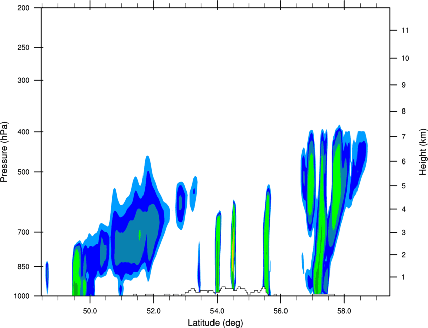Click the 'Latitude (deg)' axis title
Viewport: 428px width, 328px height.
216,323
